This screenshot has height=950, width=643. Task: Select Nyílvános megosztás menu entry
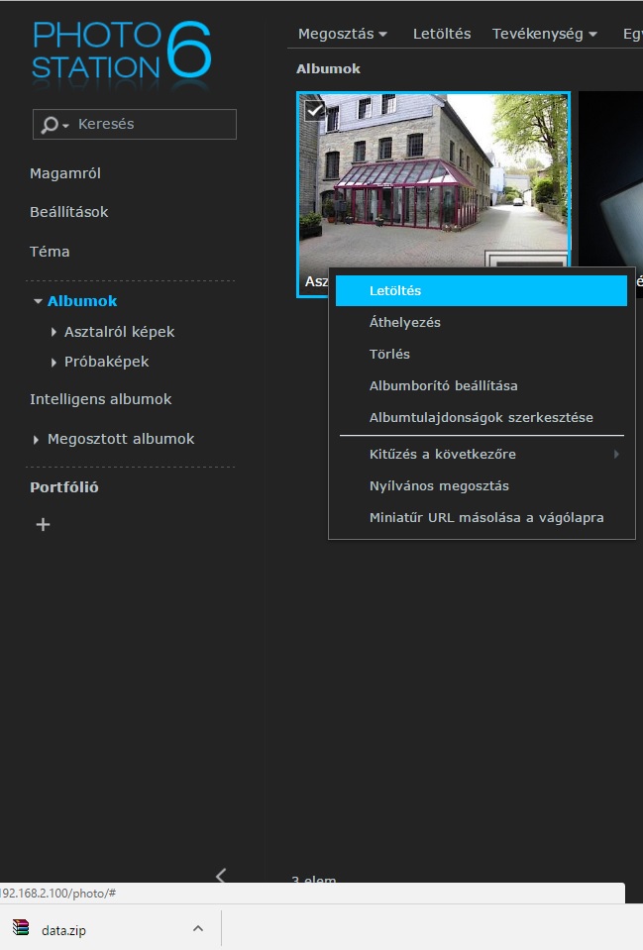(482, 486)
